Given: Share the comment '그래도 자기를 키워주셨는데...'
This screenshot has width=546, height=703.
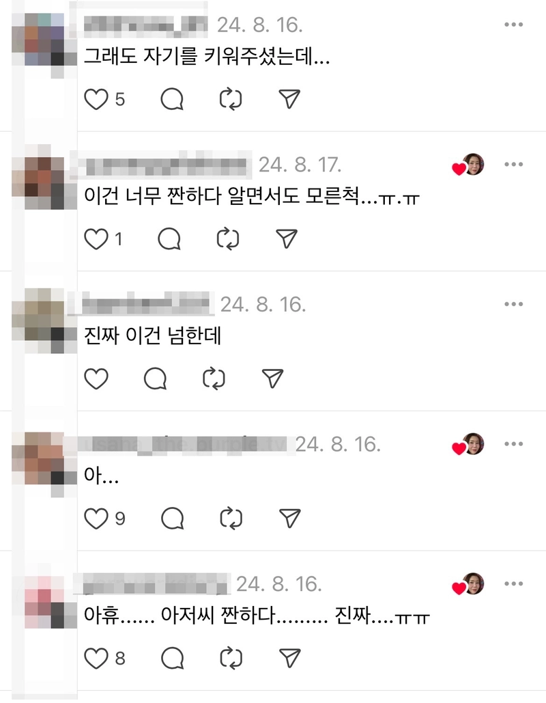Looking at the screenshot, I should click(289, 99).
